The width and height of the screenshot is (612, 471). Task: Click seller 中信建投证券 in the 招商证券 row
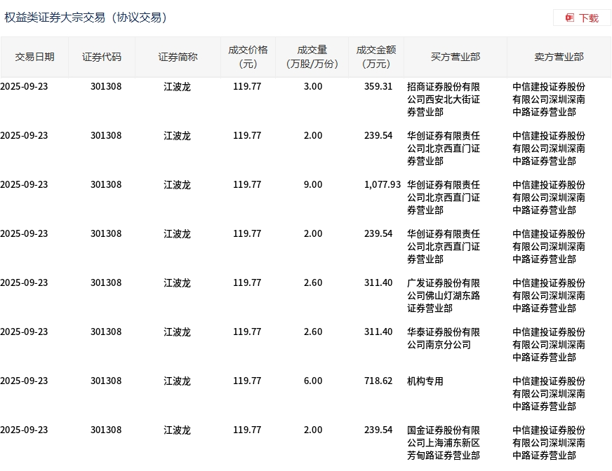click(x=549, y=100)
